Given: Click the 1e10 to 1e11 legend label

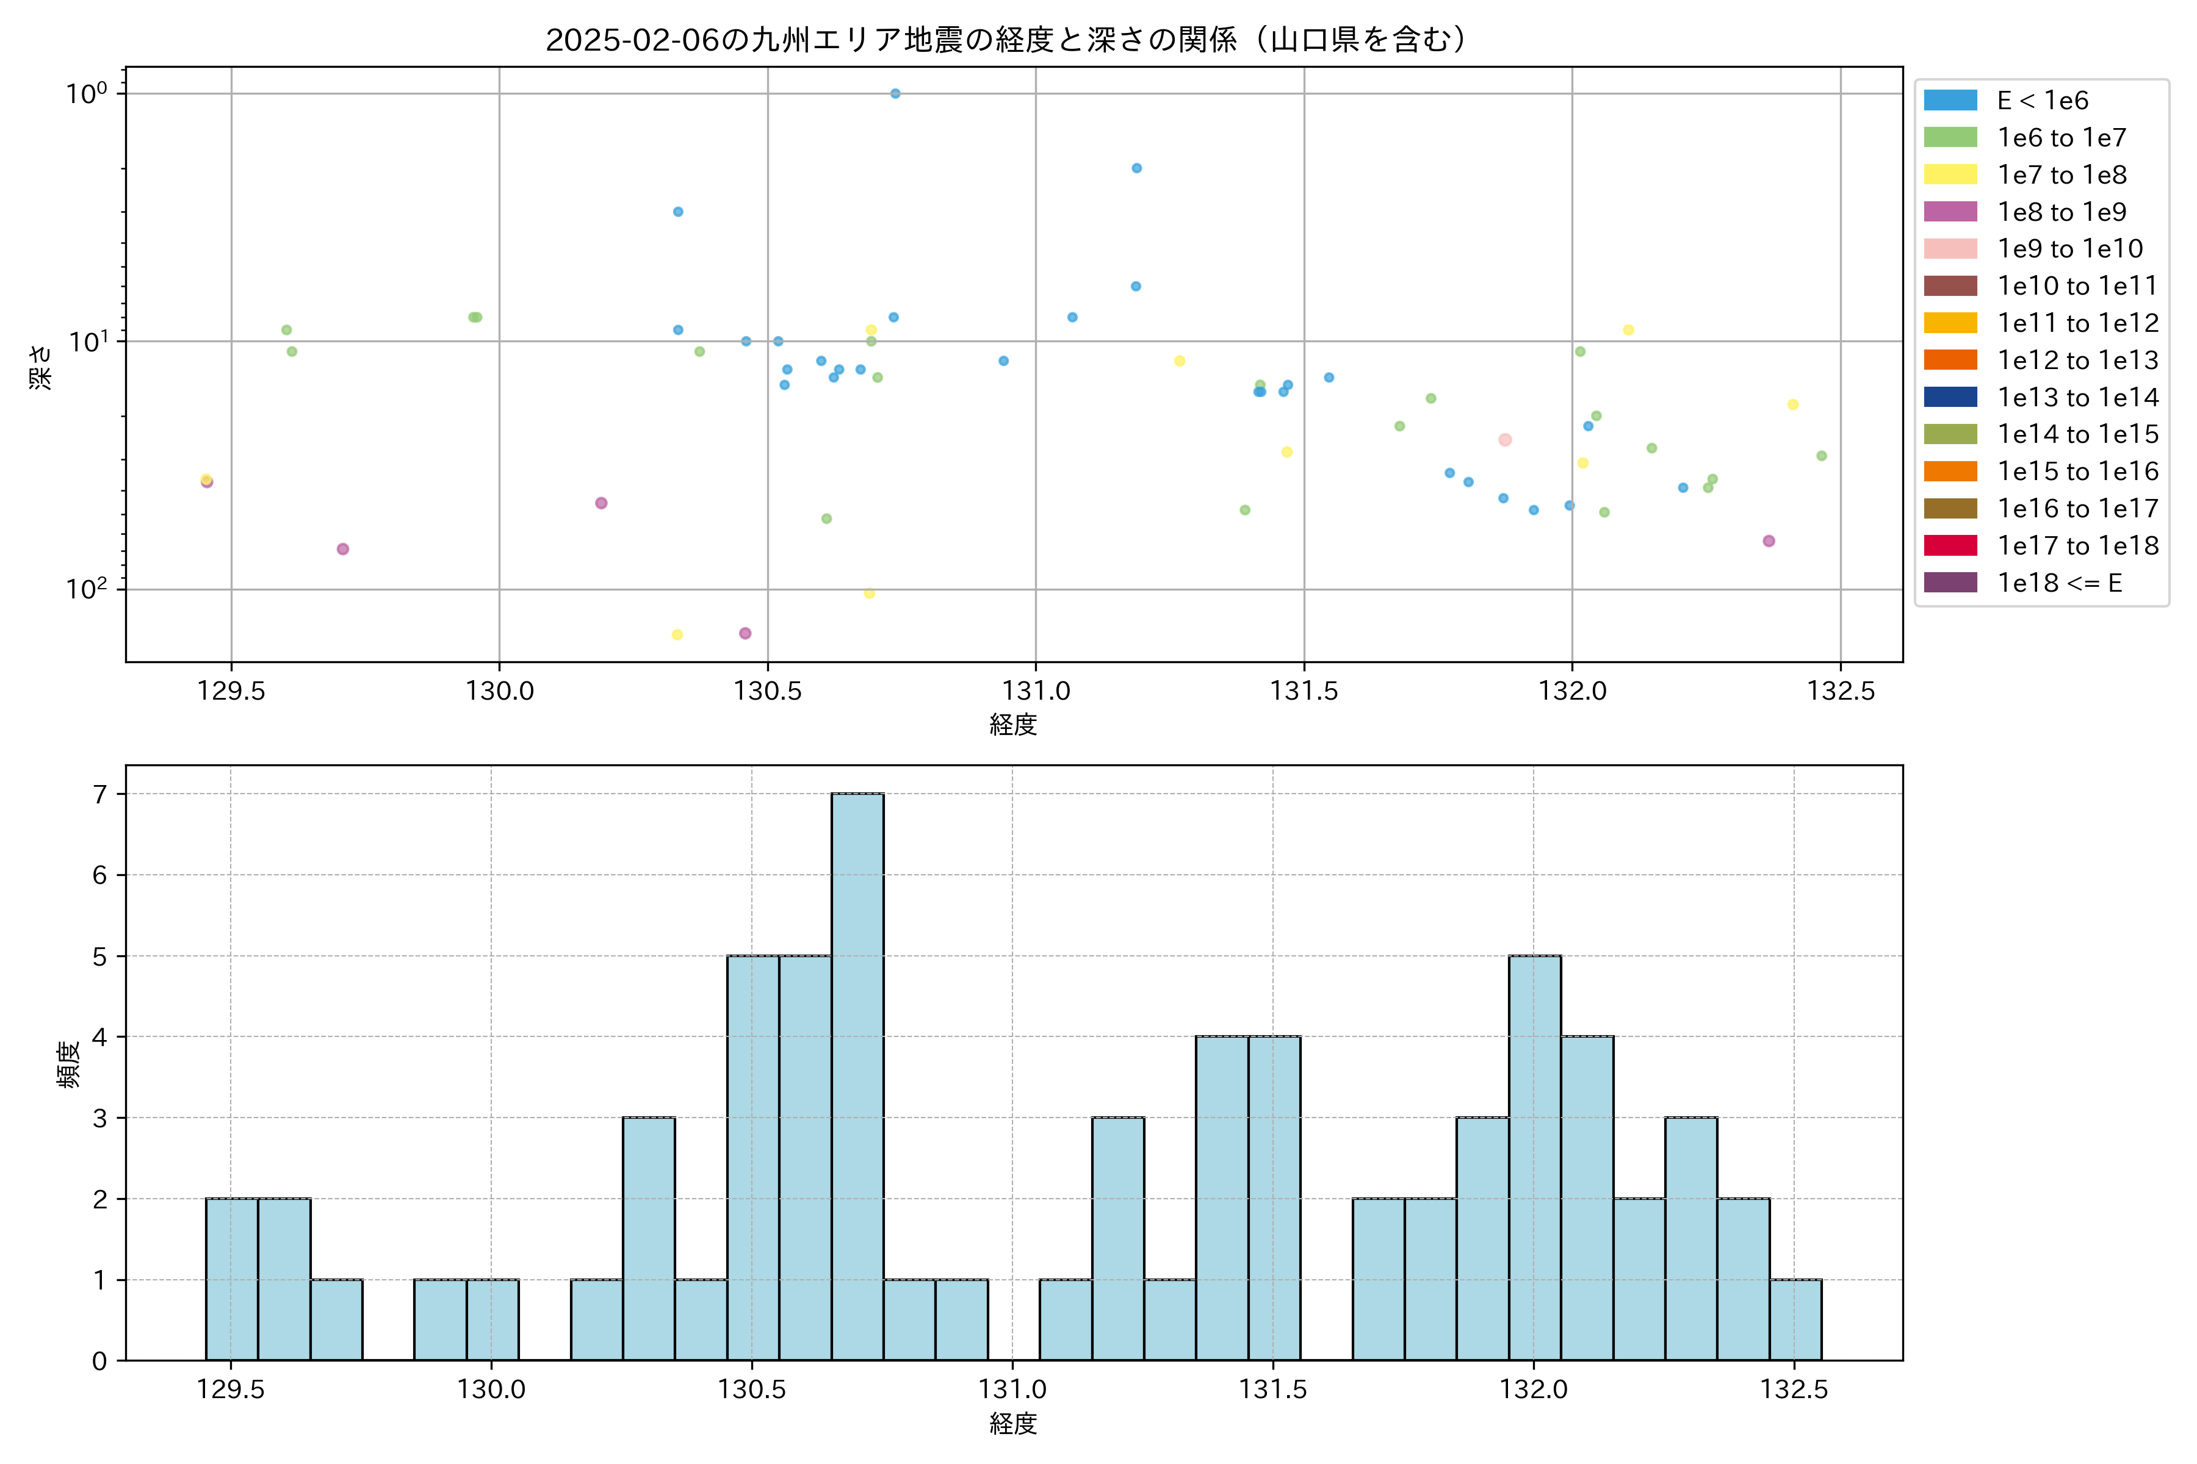Looking at the screenshot, I should coord(2077,285).
